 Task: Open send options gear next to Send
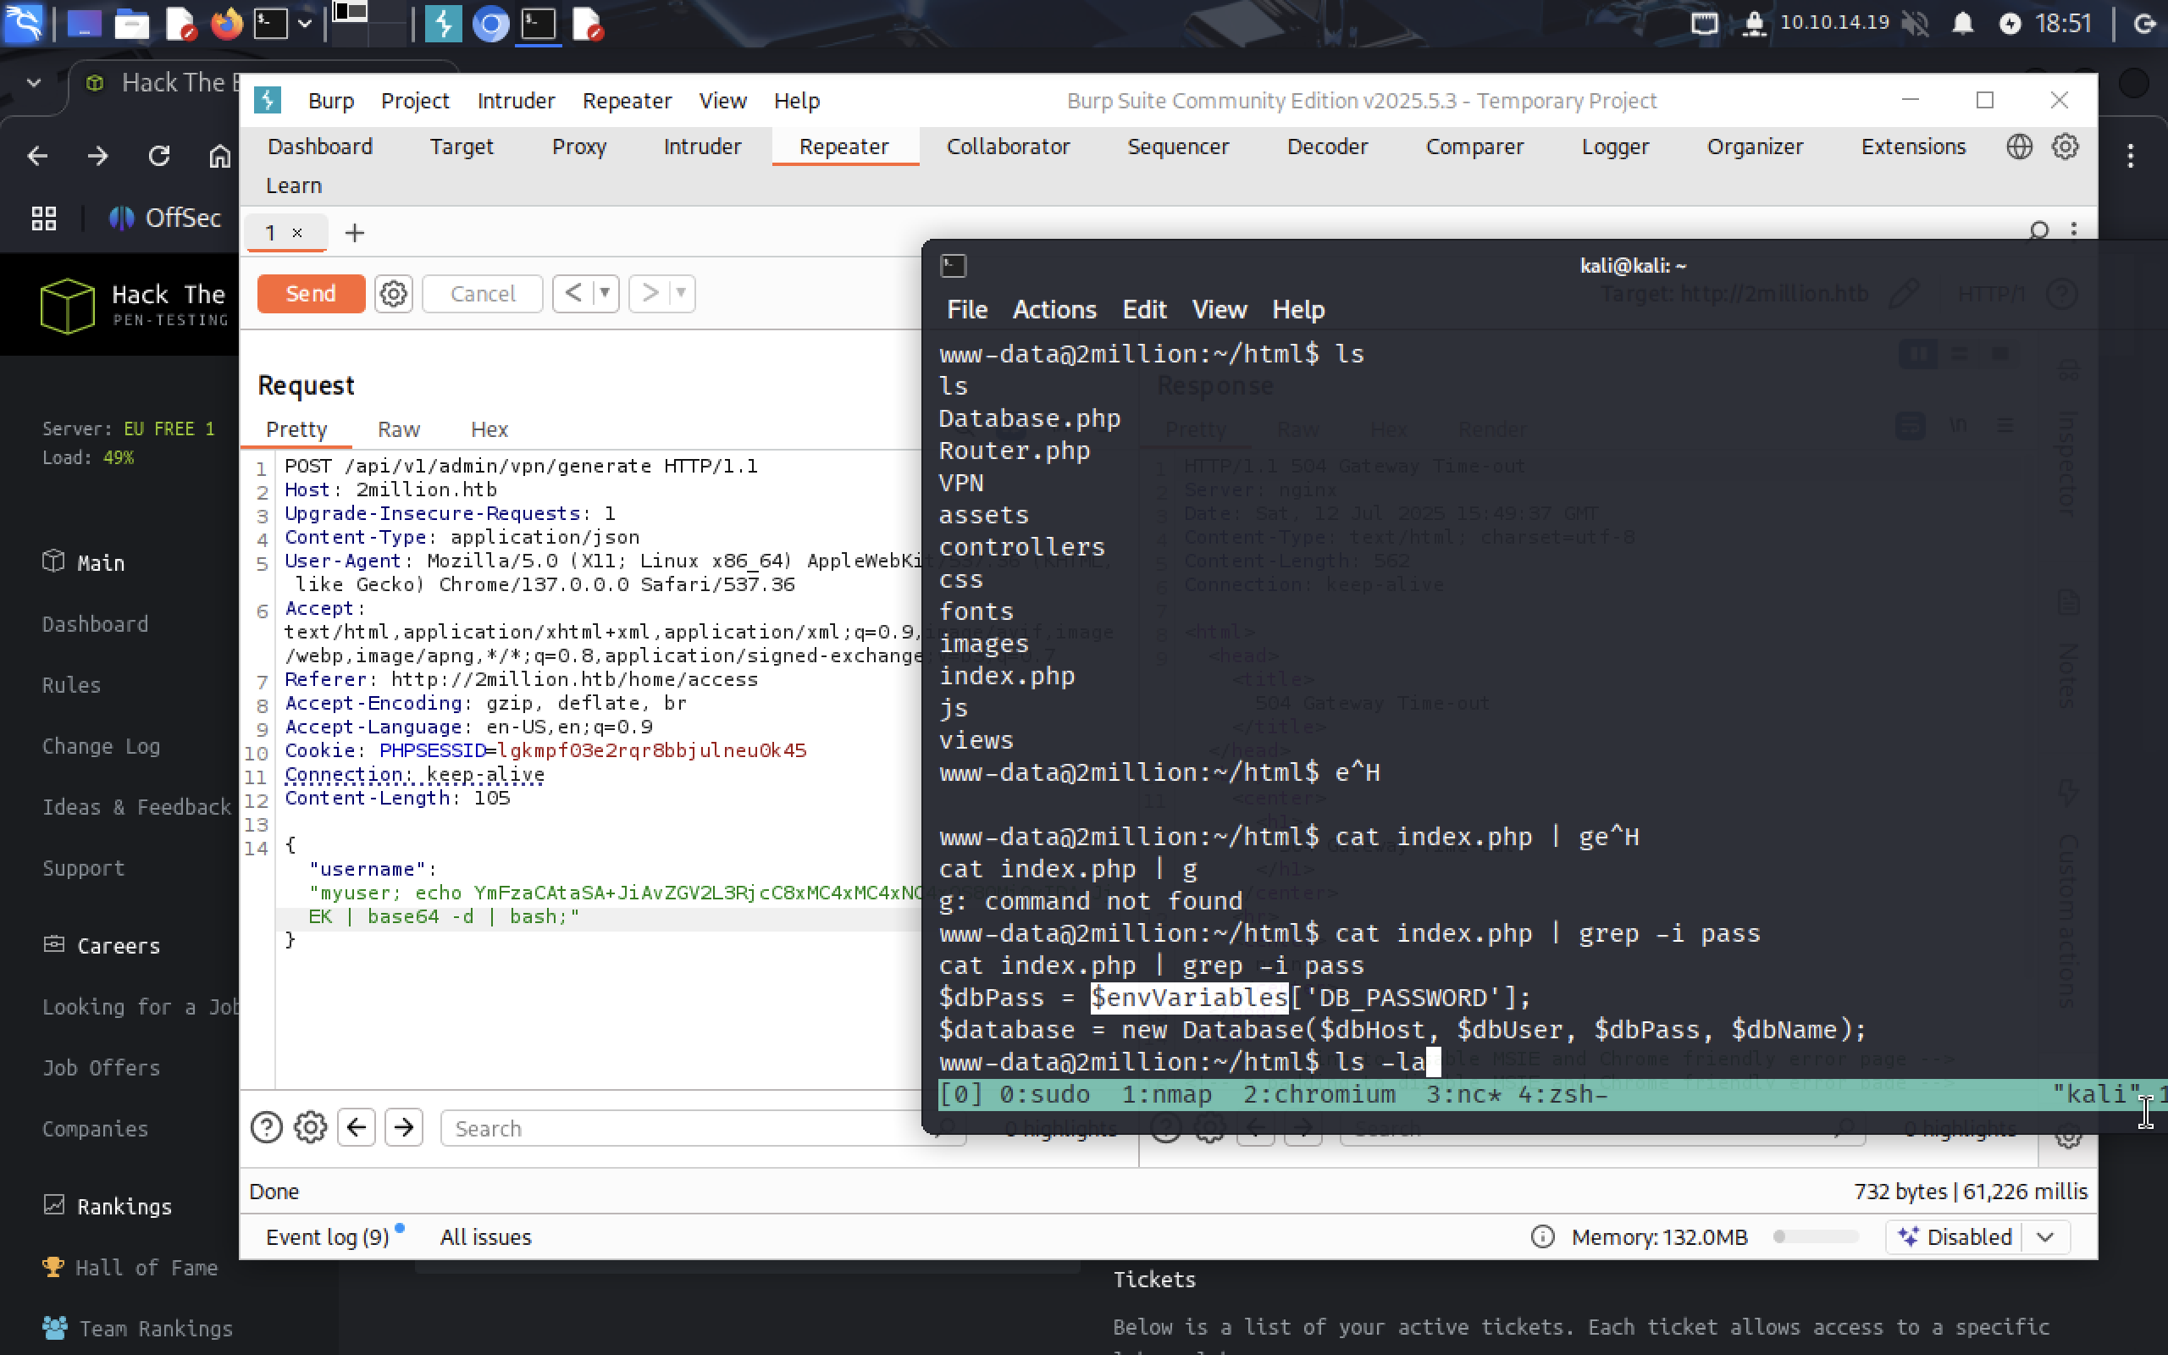(x=393, y=294)
